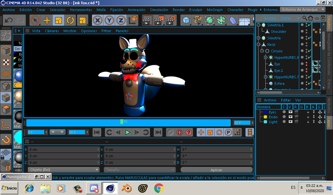Toggle visibility eye for Light layer
Image resolution: width=333 pixels, height=195 pixels.
[x=290, y=122]
